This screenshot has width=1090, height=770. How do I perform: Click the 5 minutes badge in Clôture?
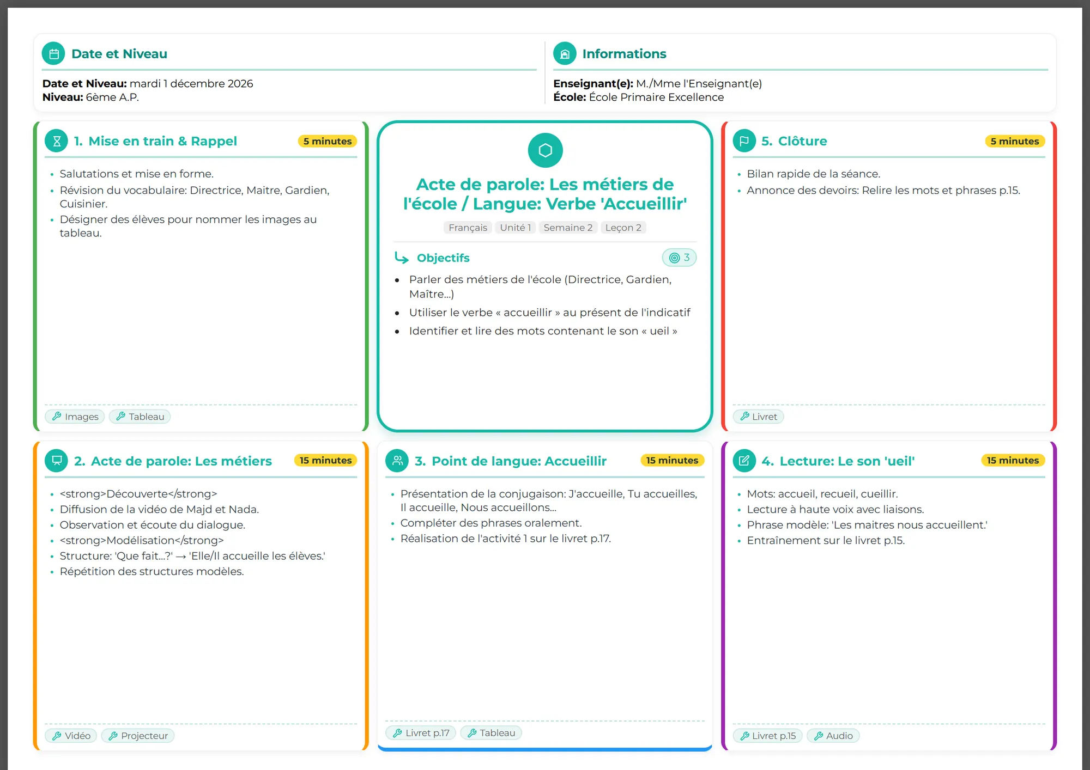point(1014,141)
